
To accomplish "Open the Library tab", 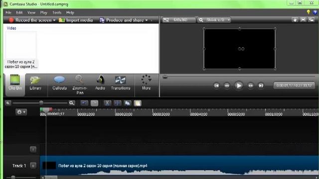I will coord(35,83).
